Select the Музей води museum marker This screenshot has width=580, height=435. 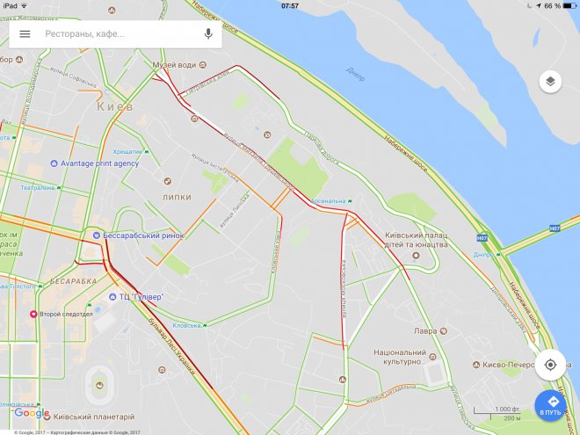(202, 65)
